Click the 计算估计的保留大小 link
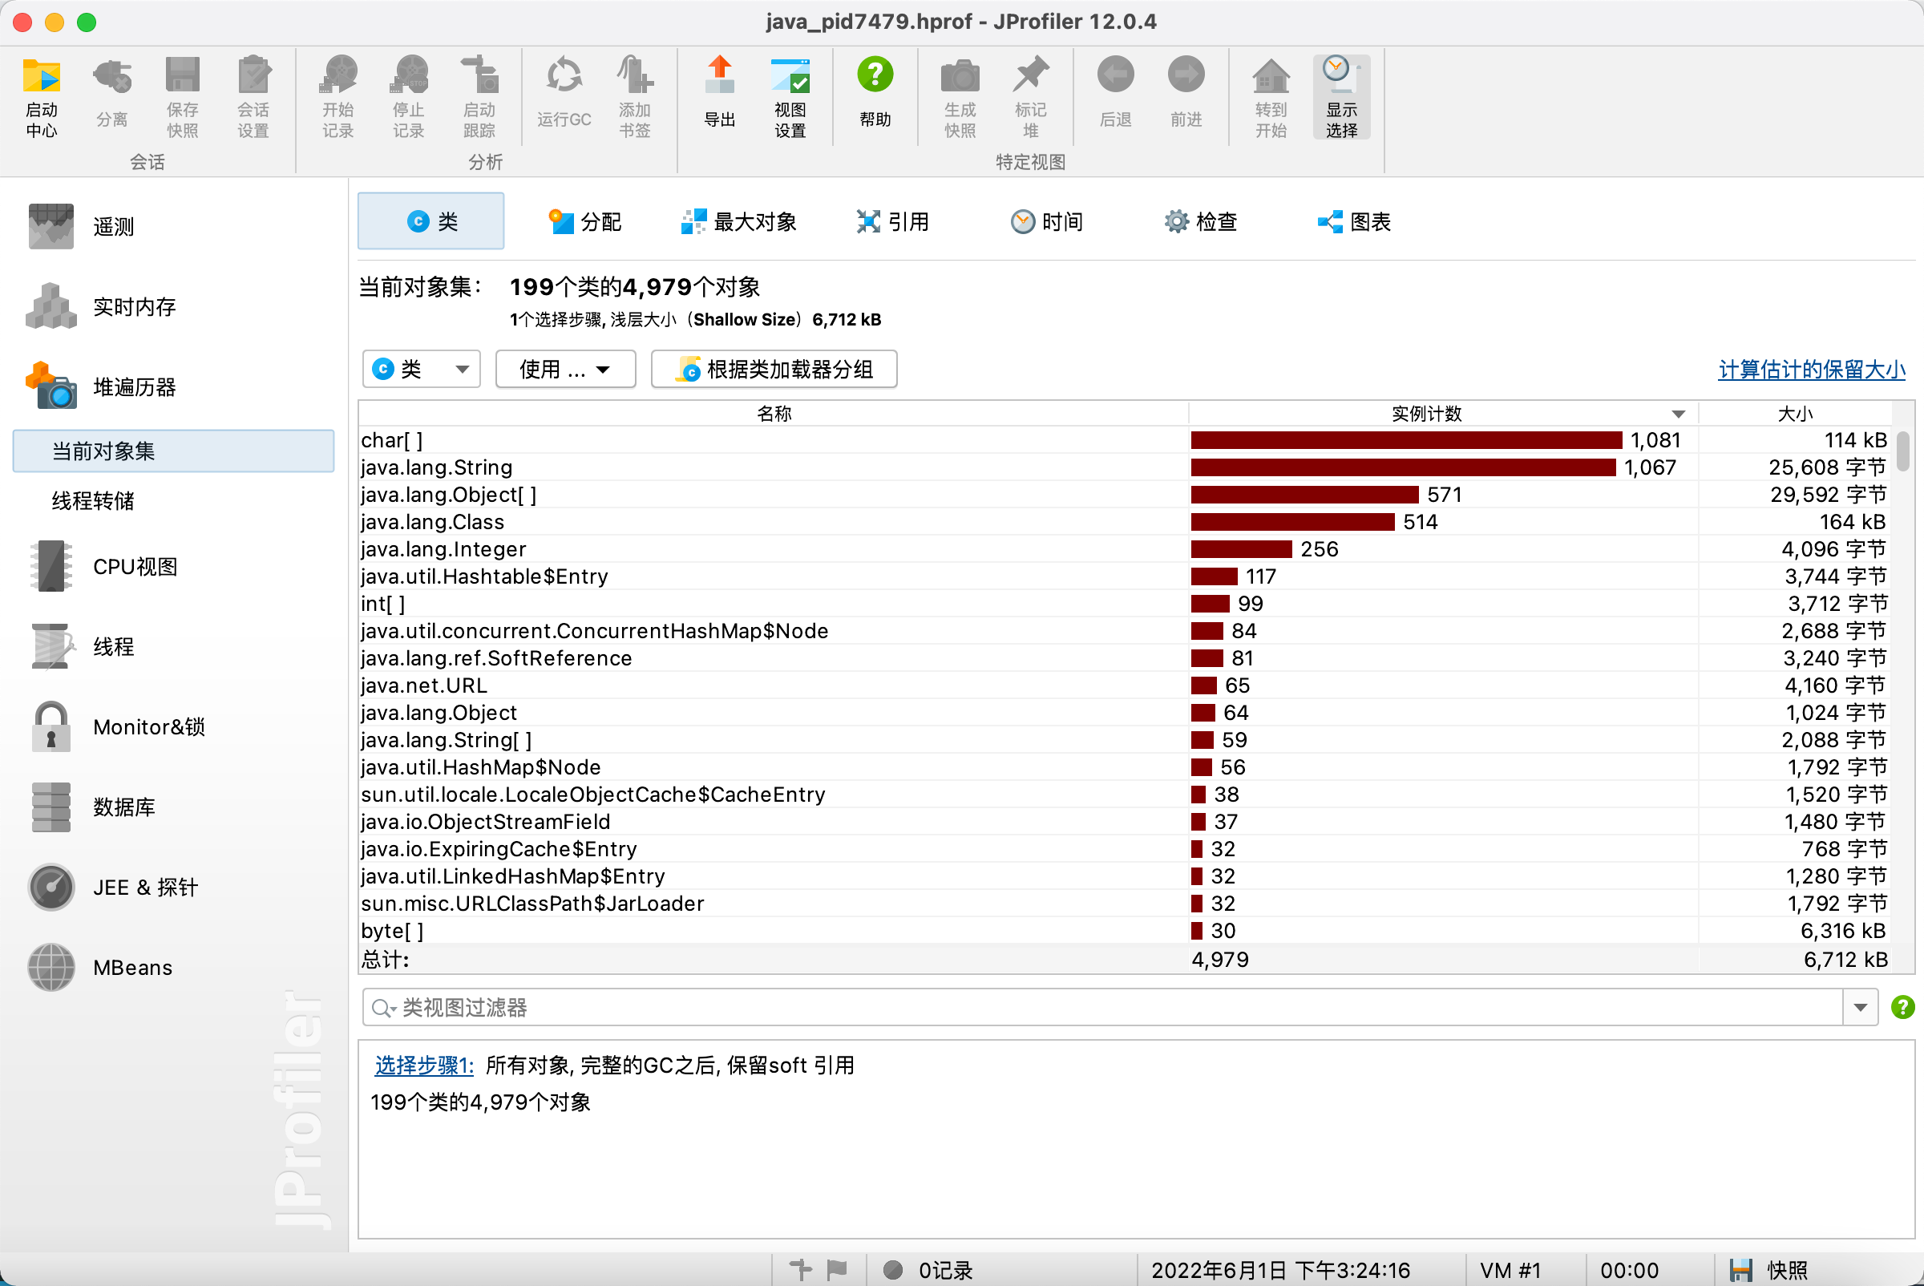Screen dimensions: 1924x1286 click(x=1811, y=369)
